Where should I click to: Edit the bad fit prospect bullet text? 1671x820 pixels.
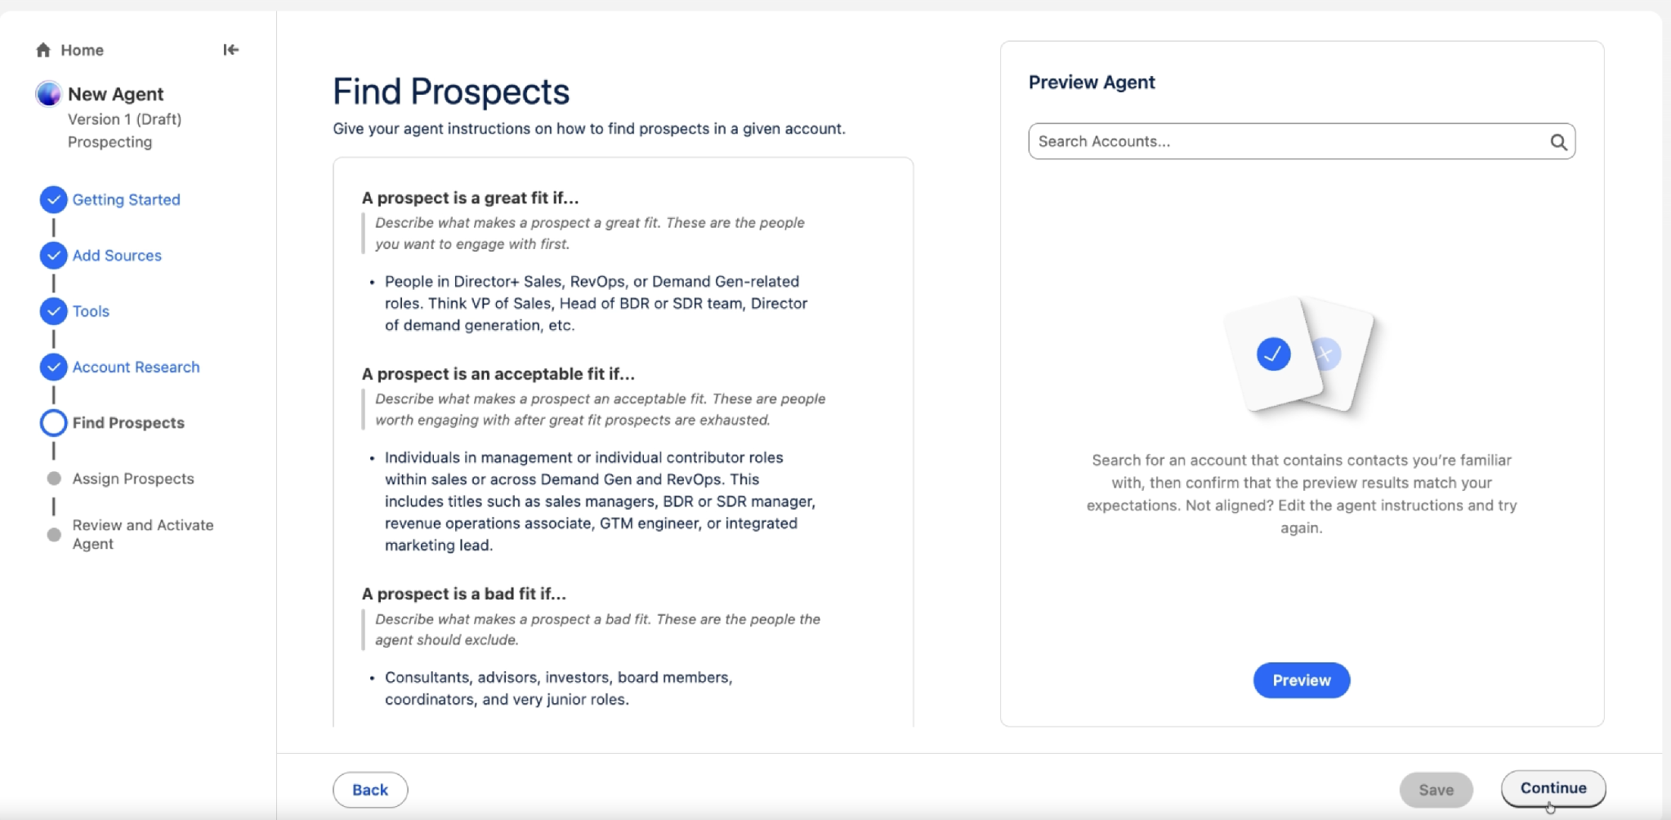coord(559,689)
